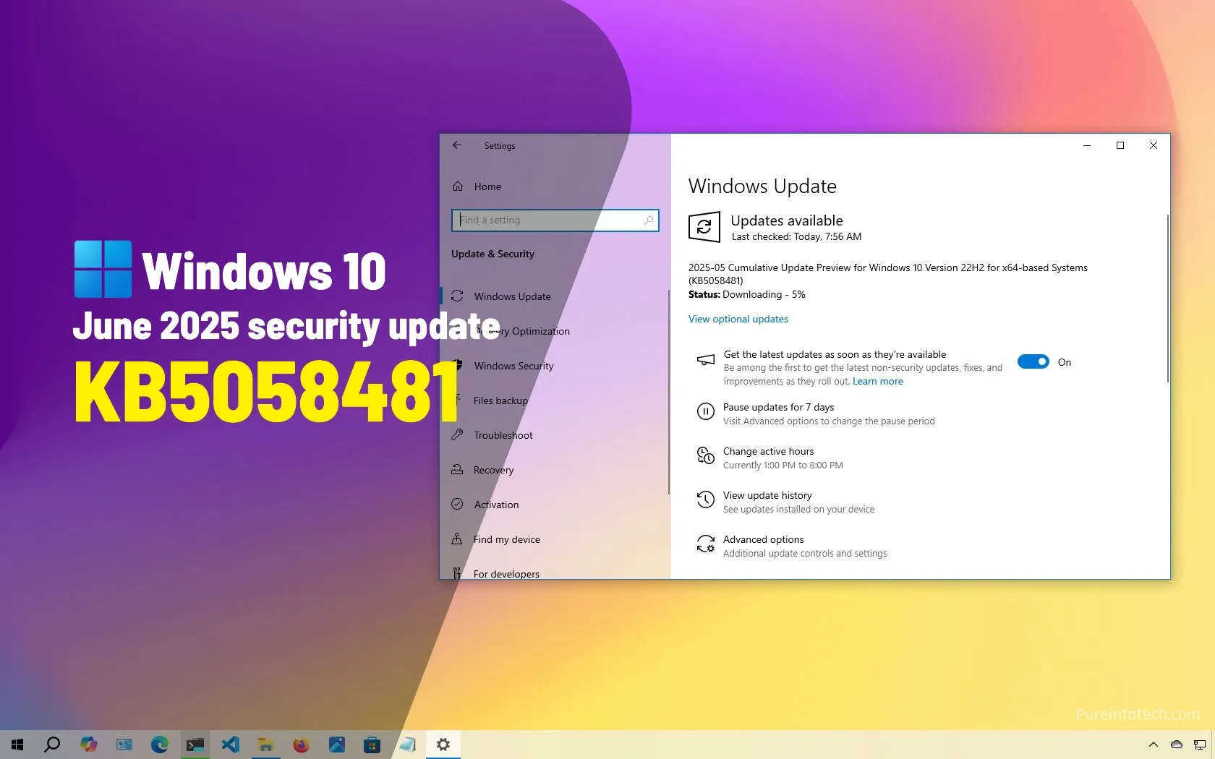Click the sidebar scrollbar in Settings
Viewport: 1215px width, 759px height.
click(669, 392)
